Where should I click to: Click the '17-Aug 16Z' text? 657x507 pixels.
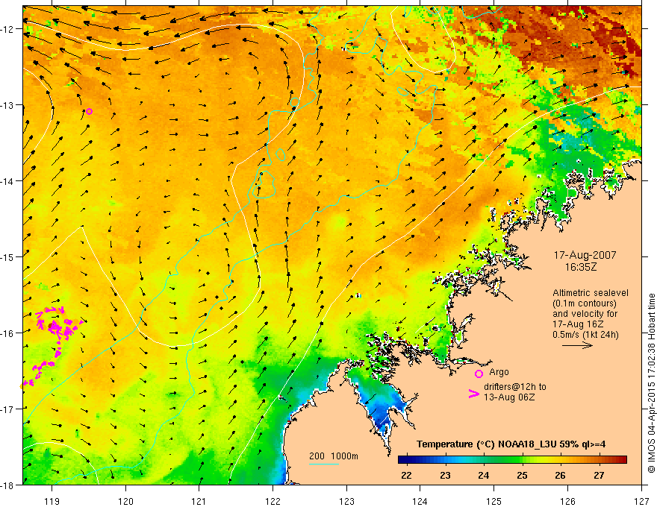578,324
